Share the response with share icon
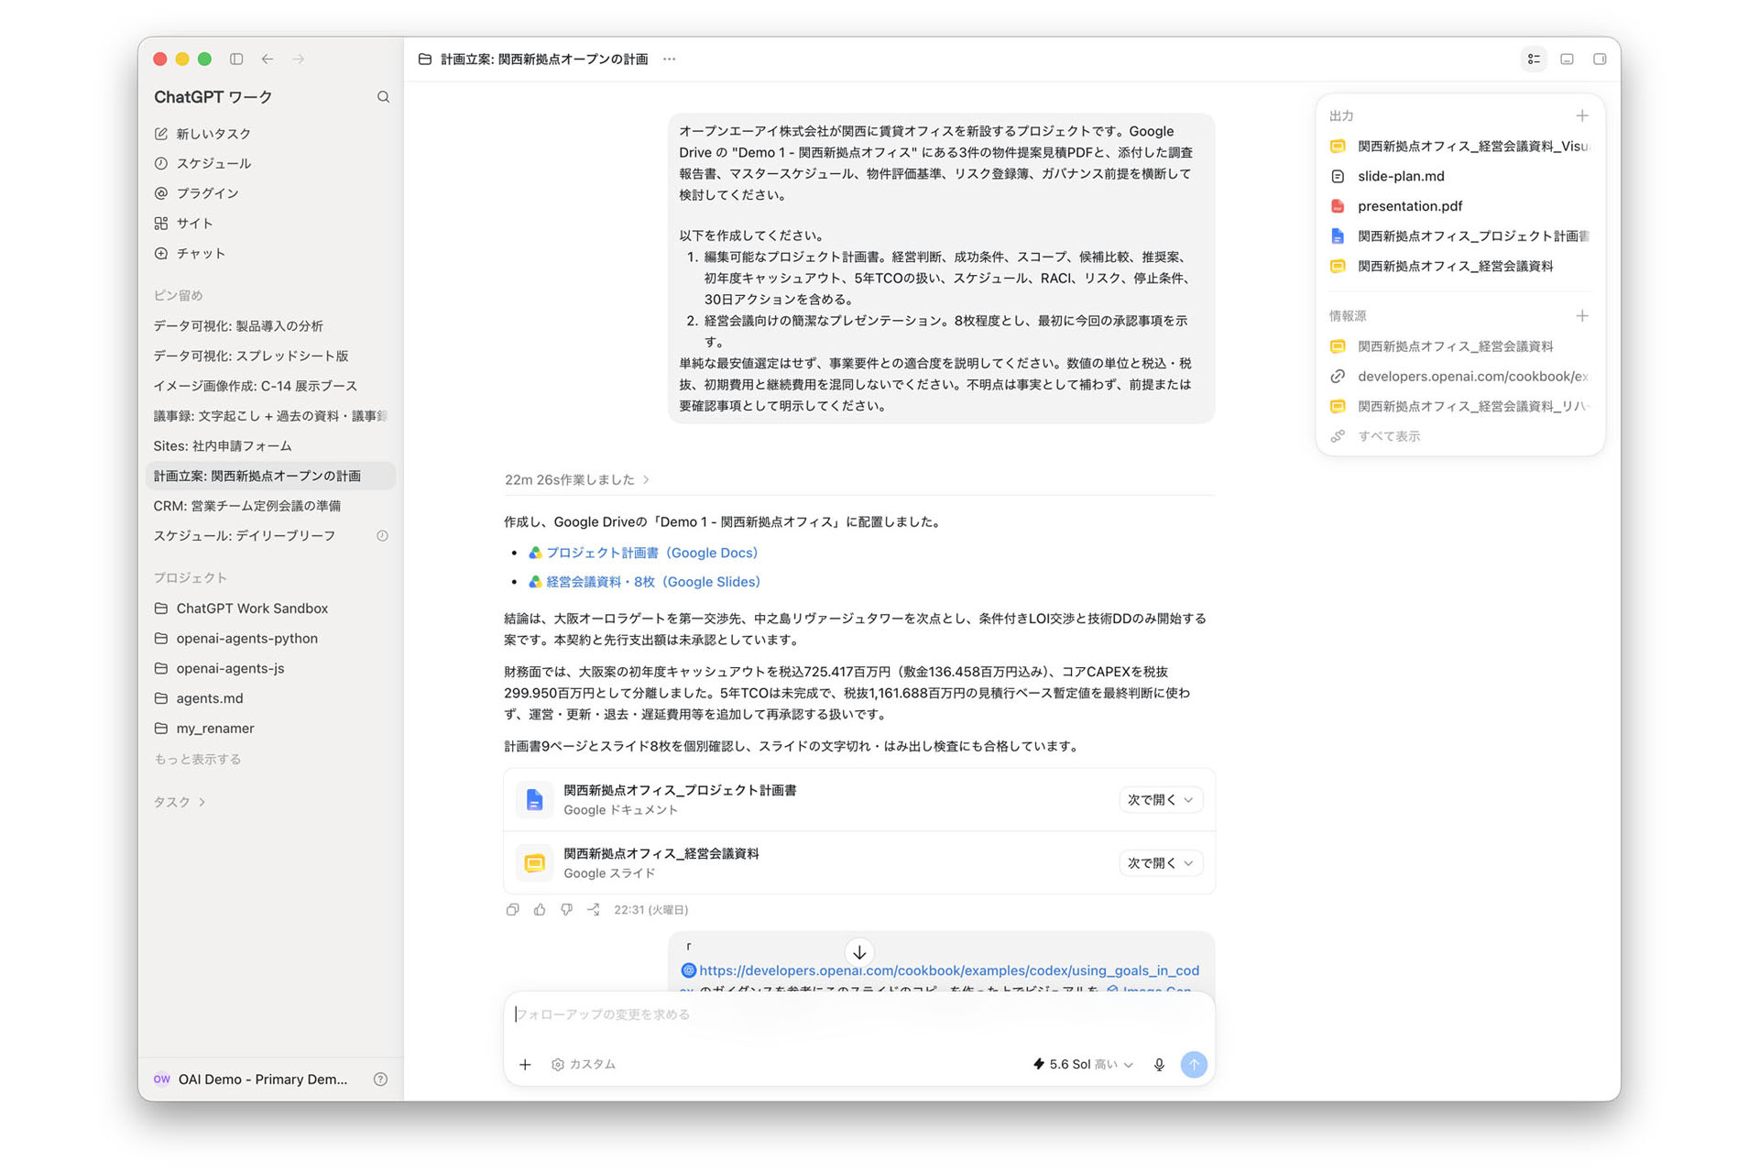The width and height of the screenshot is (1759, 1173). 594,910
